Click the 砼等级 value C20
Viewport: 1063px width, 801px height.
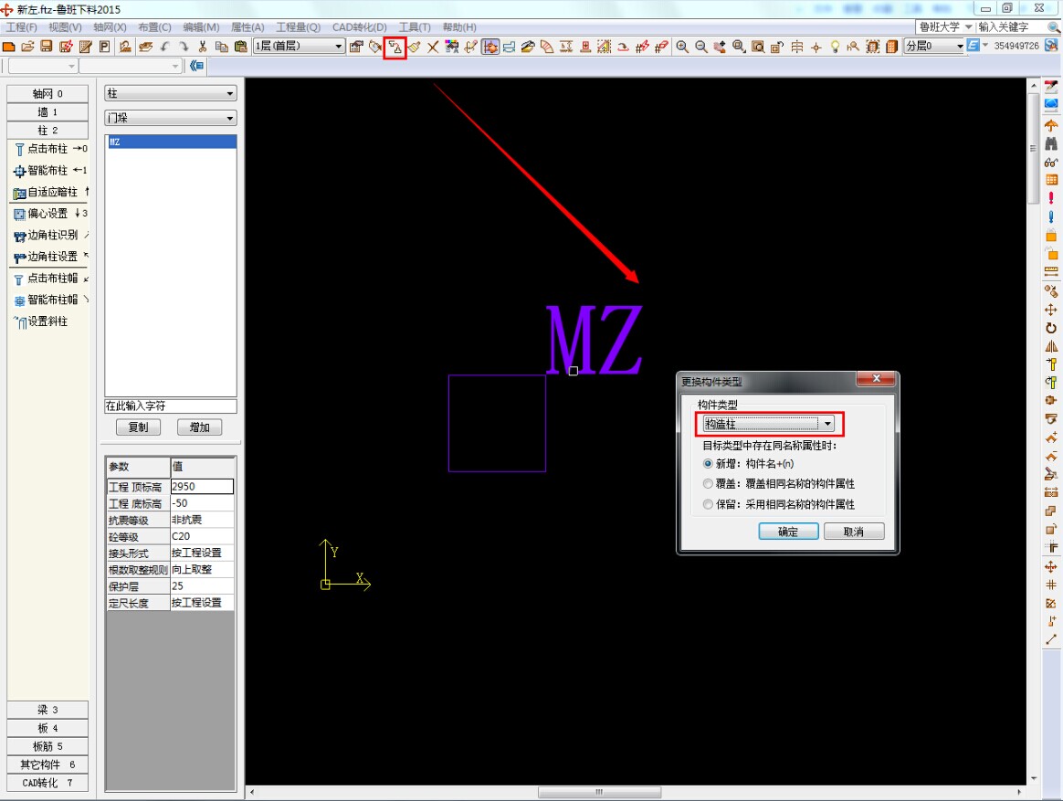pos(202,536)
